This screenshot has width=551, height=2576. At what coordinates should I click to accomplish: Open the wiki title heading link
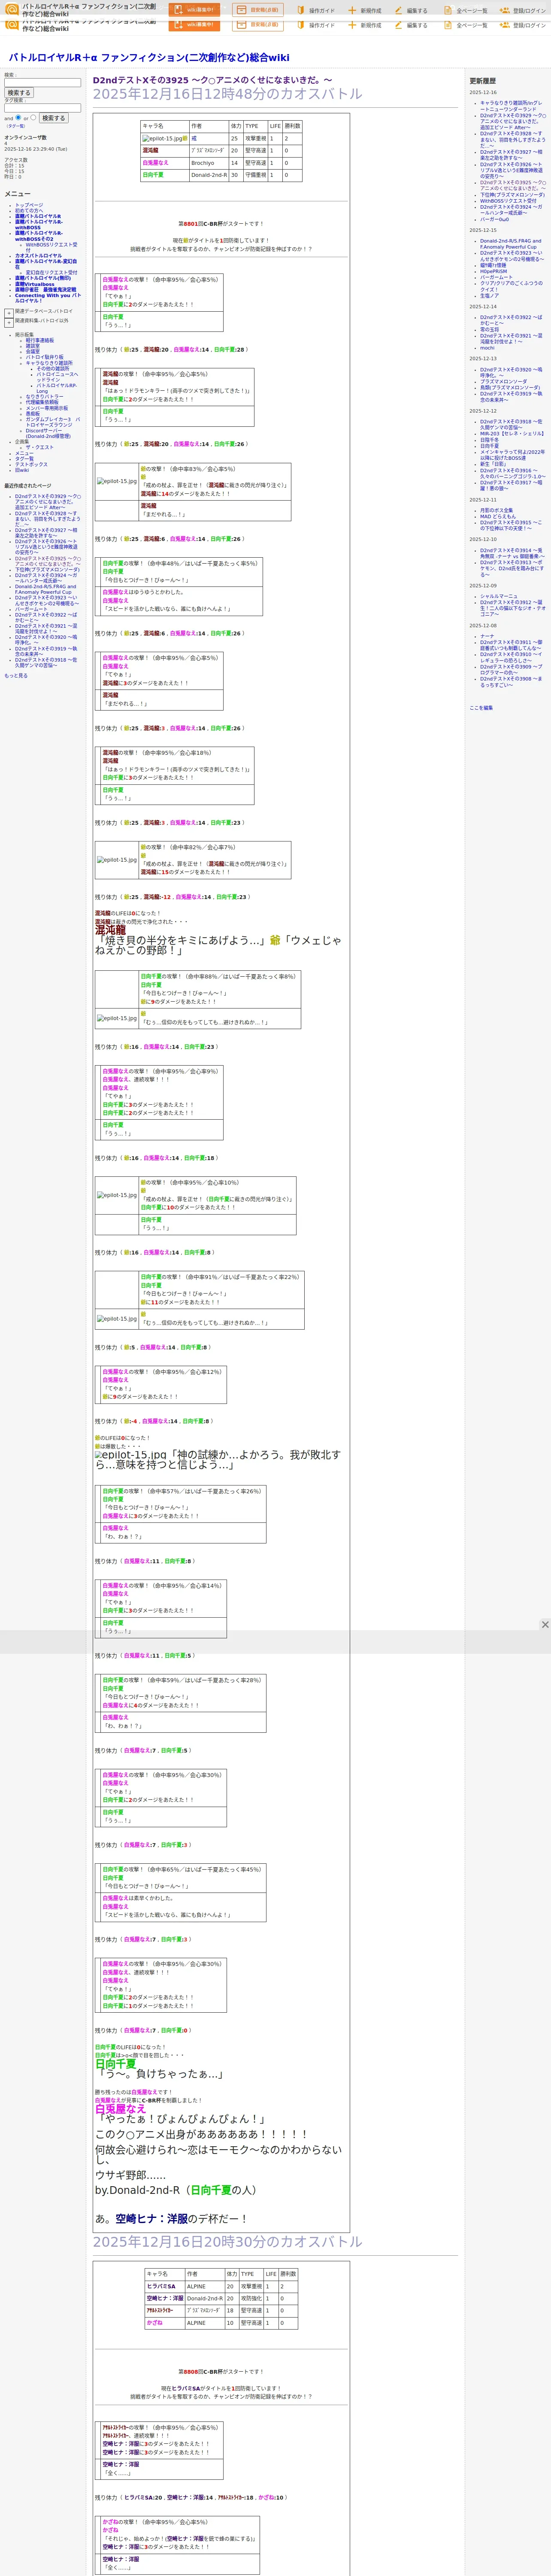149,58
